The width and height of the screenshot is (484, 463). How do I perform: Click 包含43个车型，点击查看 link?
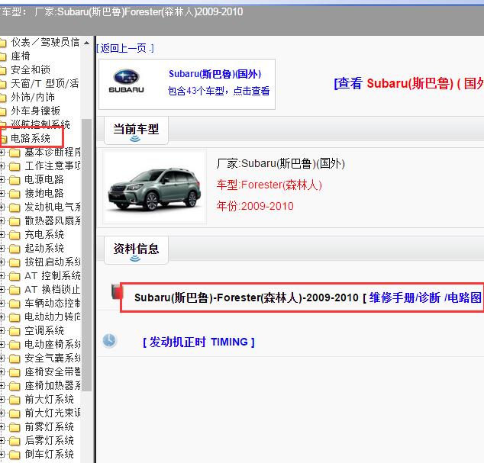click(218, 91)
